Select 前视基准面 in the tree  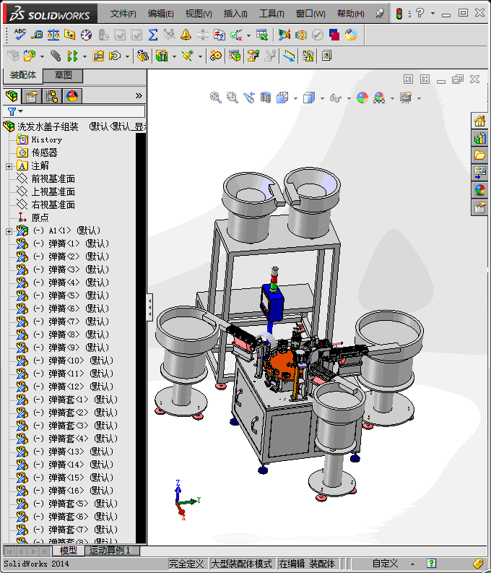pyautogui.click(x=53, y=178)
